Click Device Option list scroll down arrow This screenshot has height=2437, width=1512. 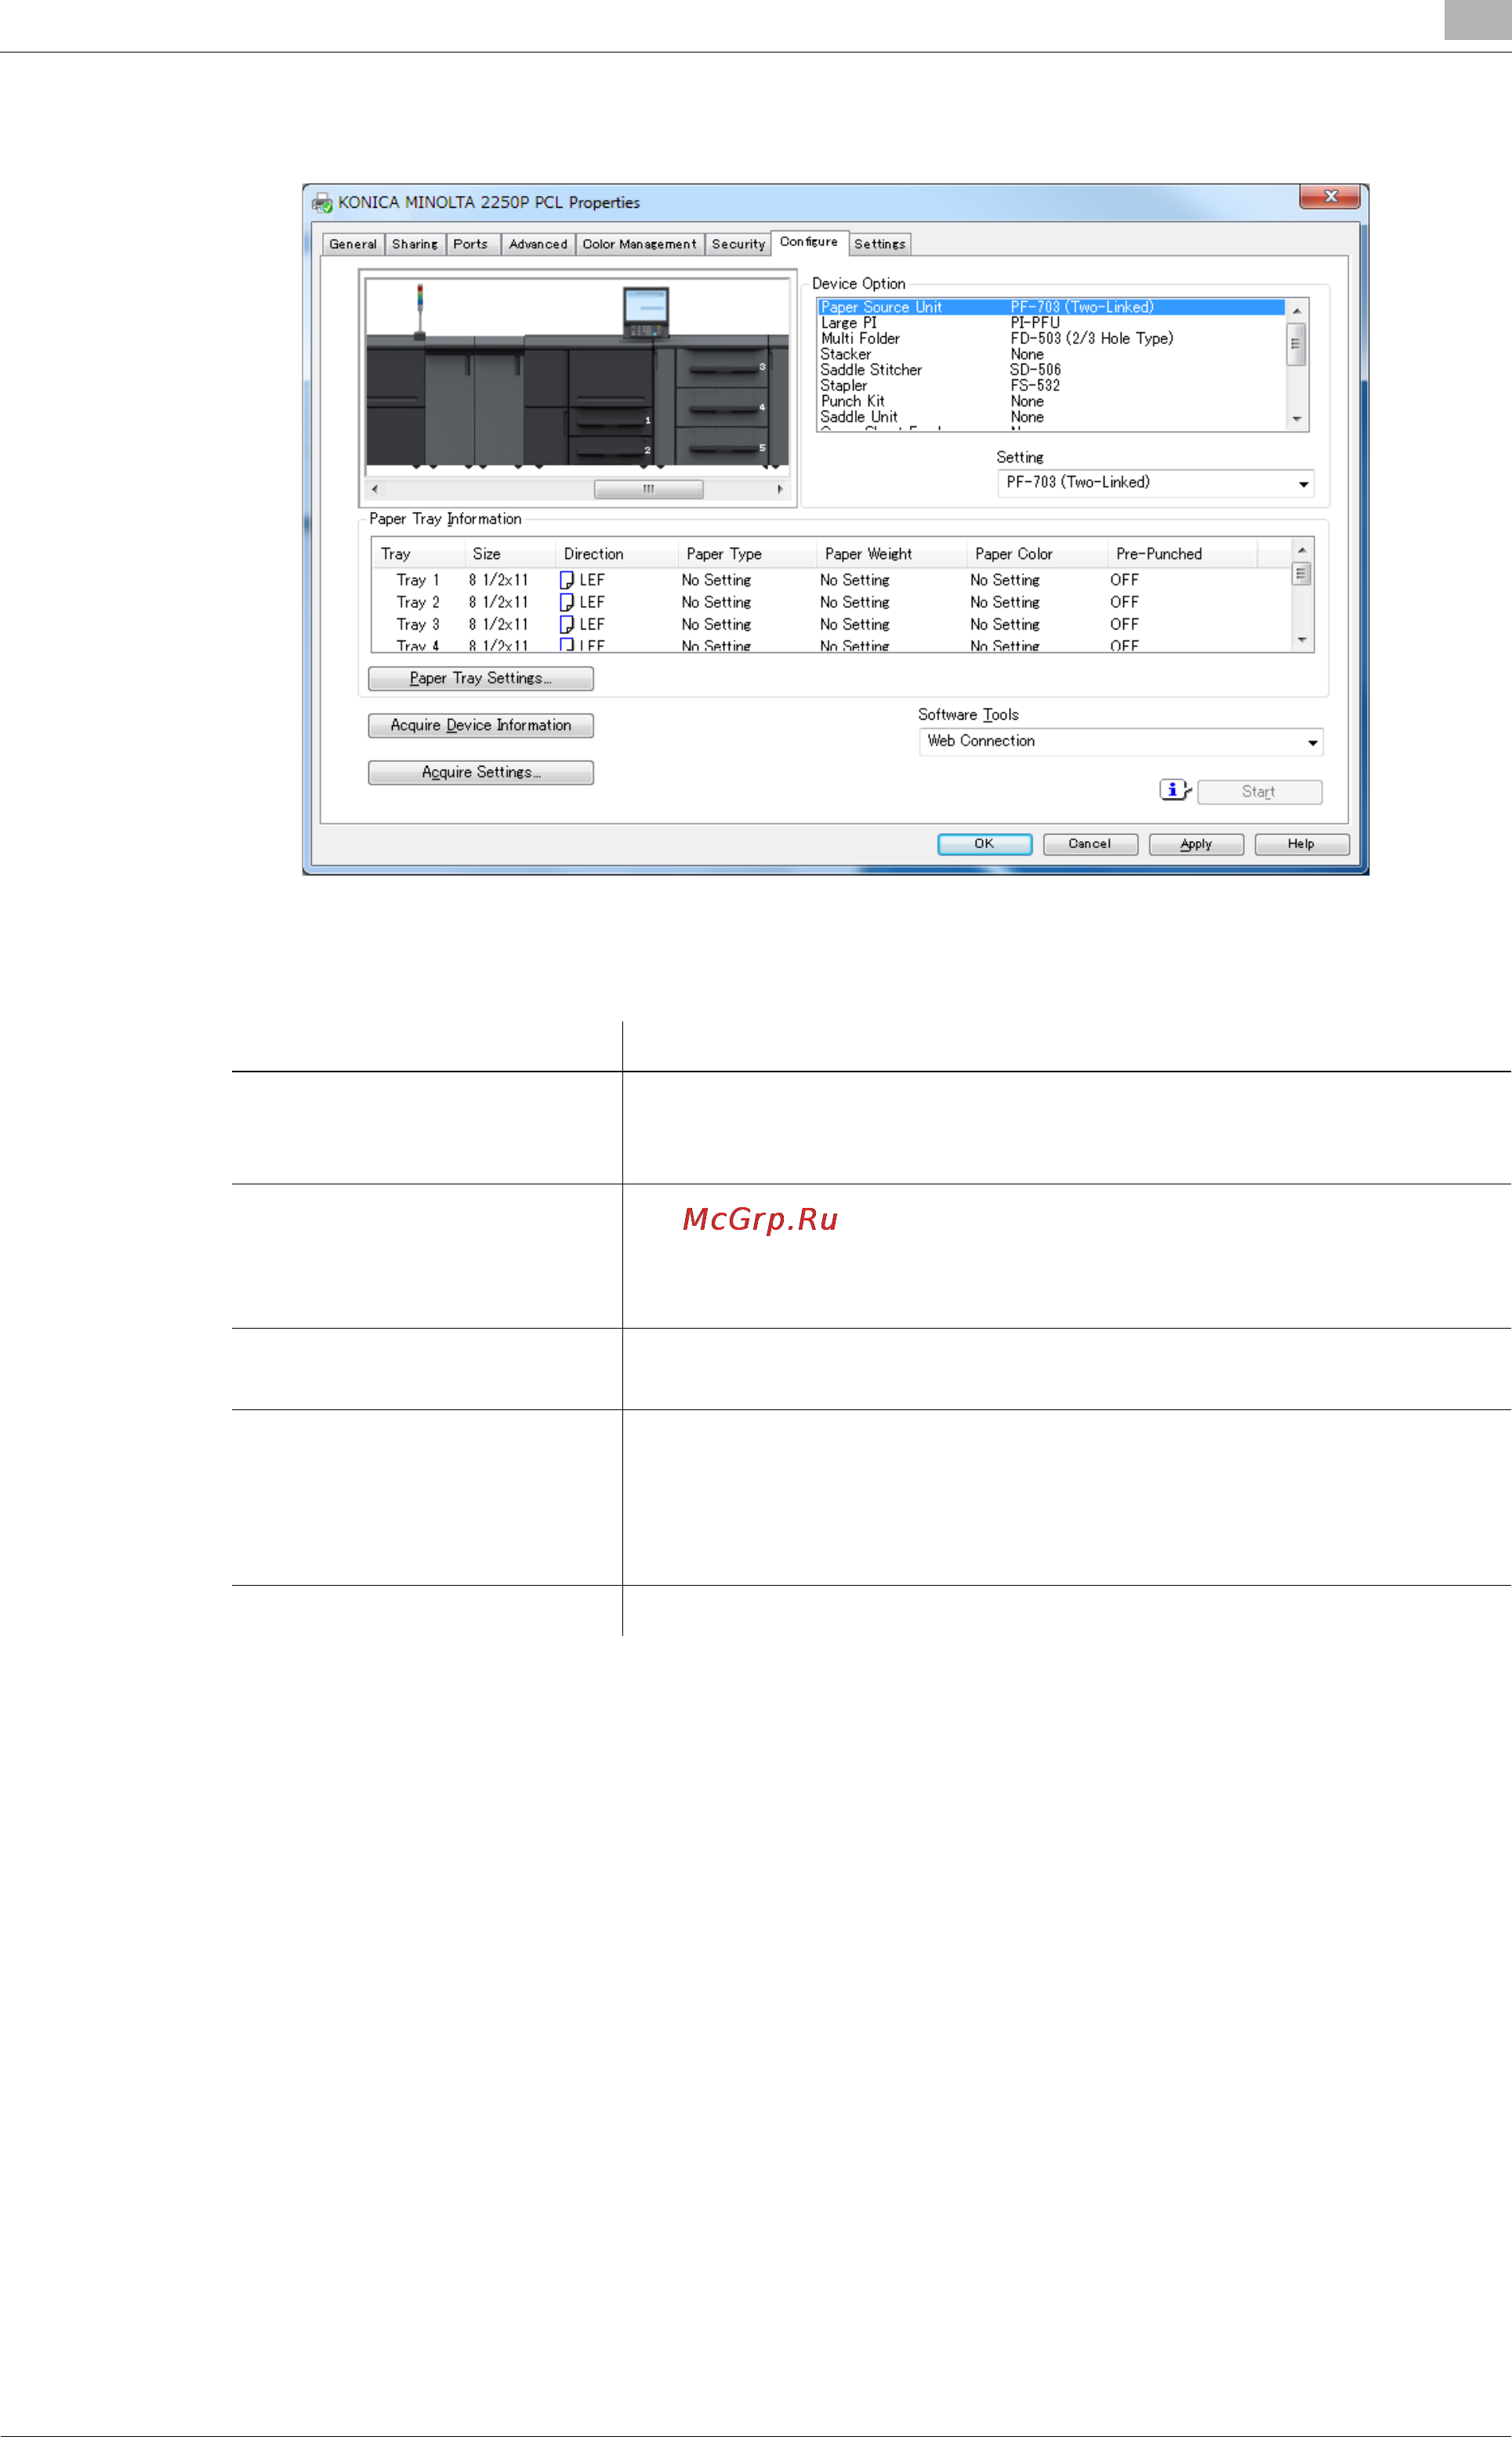pos(1297,420)
